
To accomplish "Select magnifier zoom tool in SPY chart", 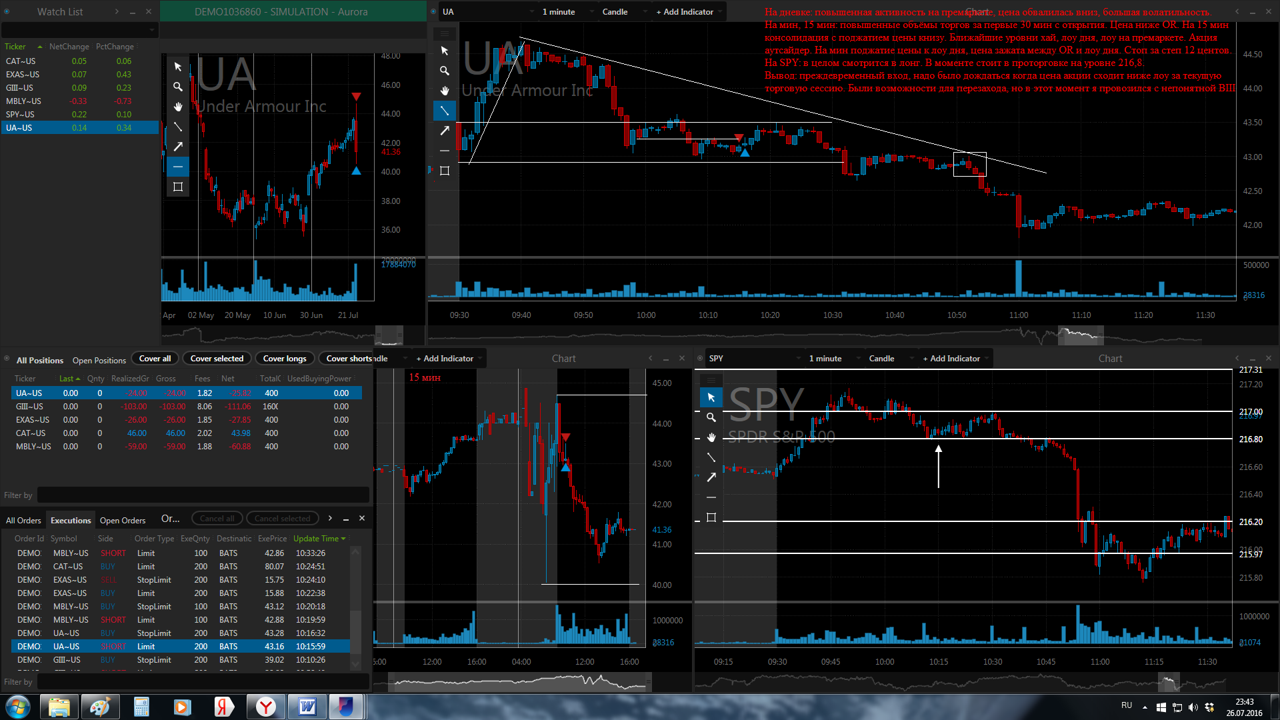I will pos(711,417).
